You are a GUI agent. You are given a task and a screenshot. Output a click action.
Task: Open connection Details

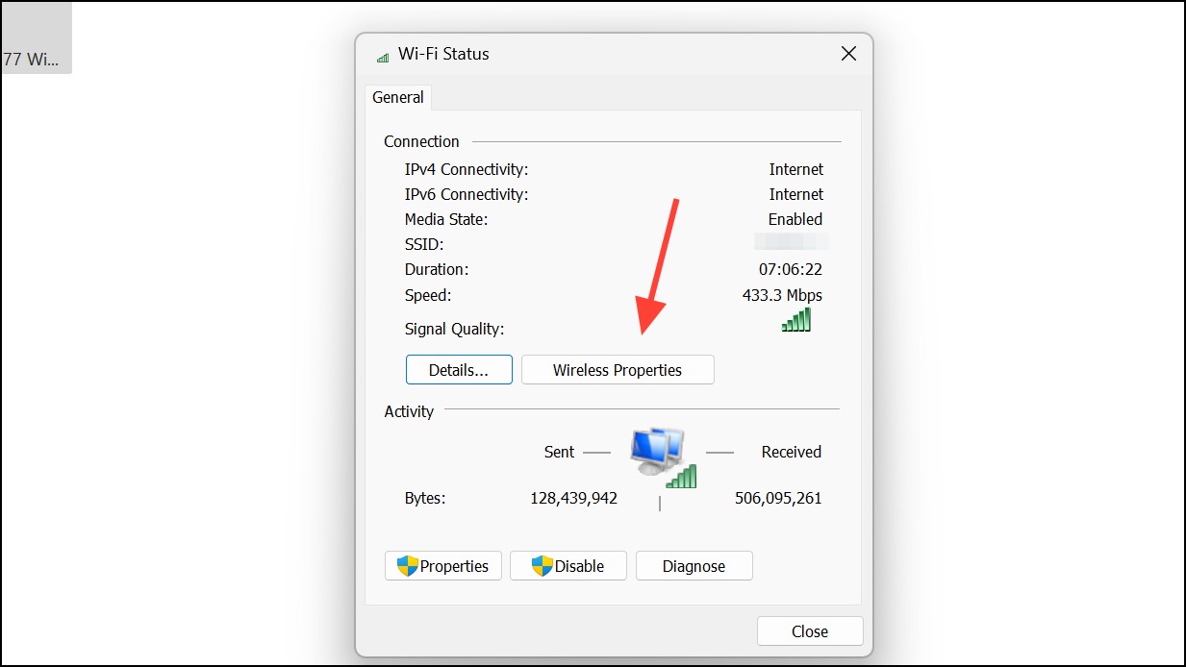coord(459,370)
